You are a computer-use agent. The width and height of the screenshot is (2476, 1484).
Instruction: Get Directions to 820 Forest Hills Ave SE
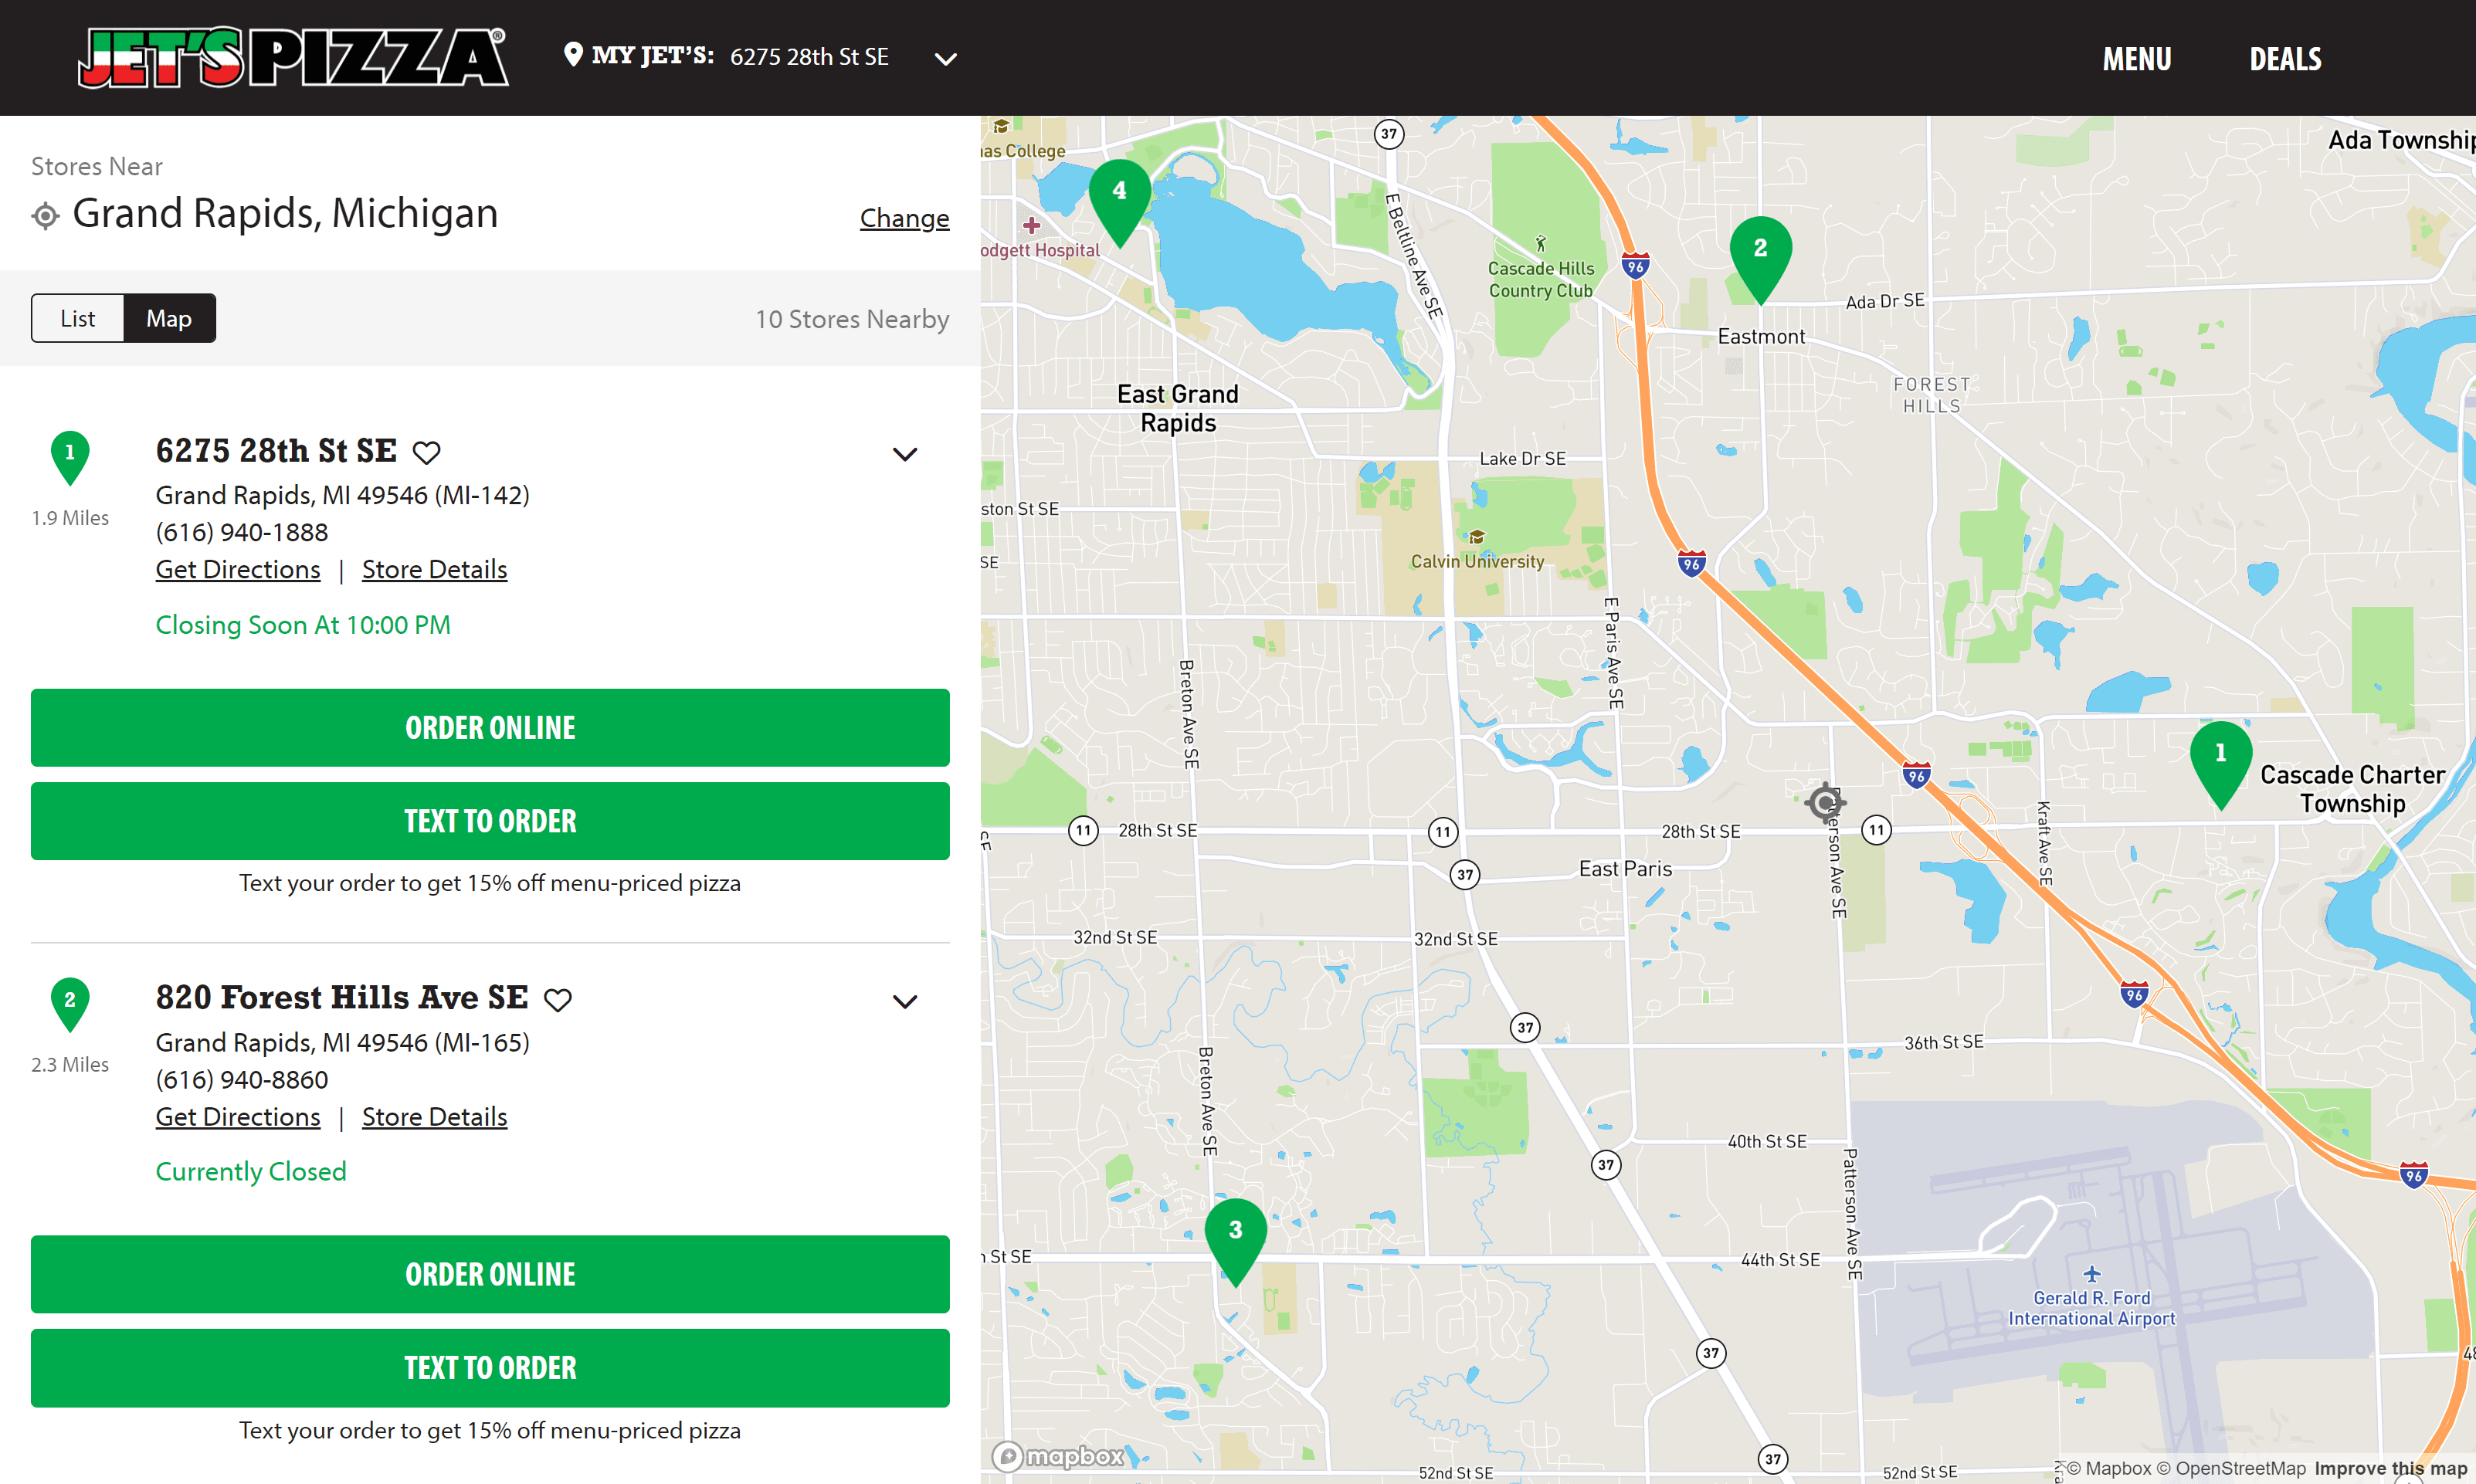pyautogui.click(x=238, y=1116)
